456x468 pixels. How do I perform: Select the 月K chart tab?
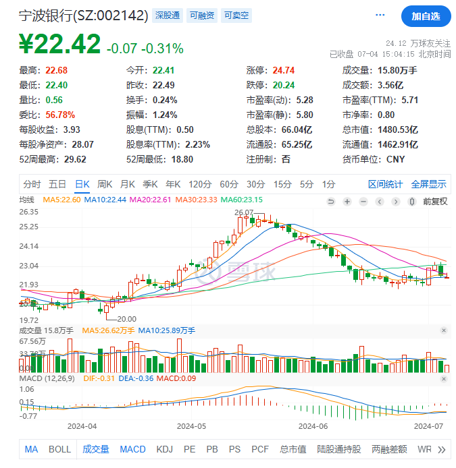coord(128,184)
